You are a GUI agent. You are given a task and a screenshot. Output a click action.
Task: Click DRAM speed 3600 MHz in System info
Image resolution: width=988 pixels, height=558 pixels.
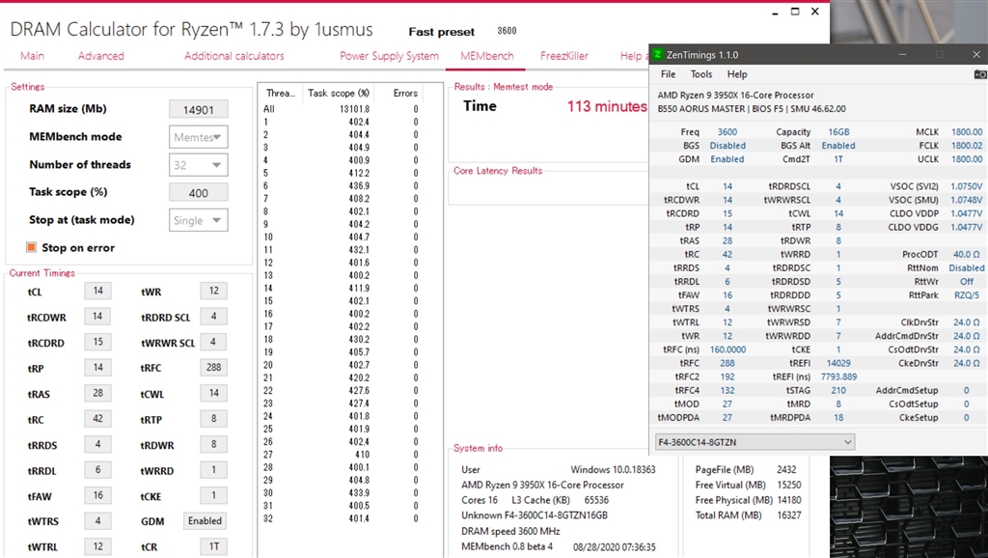pyautogui.click(x=510, y=531)
